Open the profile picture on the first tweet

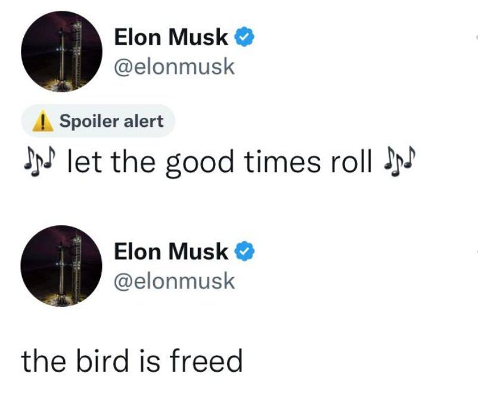pyautogui.click(x=61, y=51)
